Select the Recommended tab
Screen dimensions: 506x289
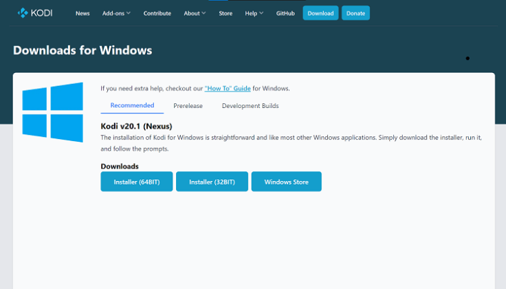tap(132, 105)
